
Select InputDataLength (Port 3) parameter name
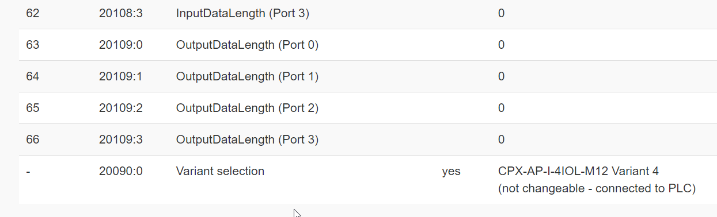(242, 13)
